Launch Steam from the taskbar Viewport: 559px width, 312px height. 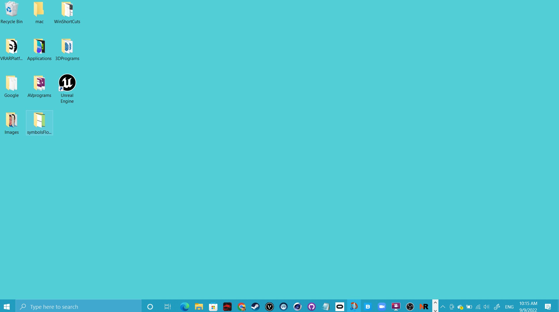[256, 306]
